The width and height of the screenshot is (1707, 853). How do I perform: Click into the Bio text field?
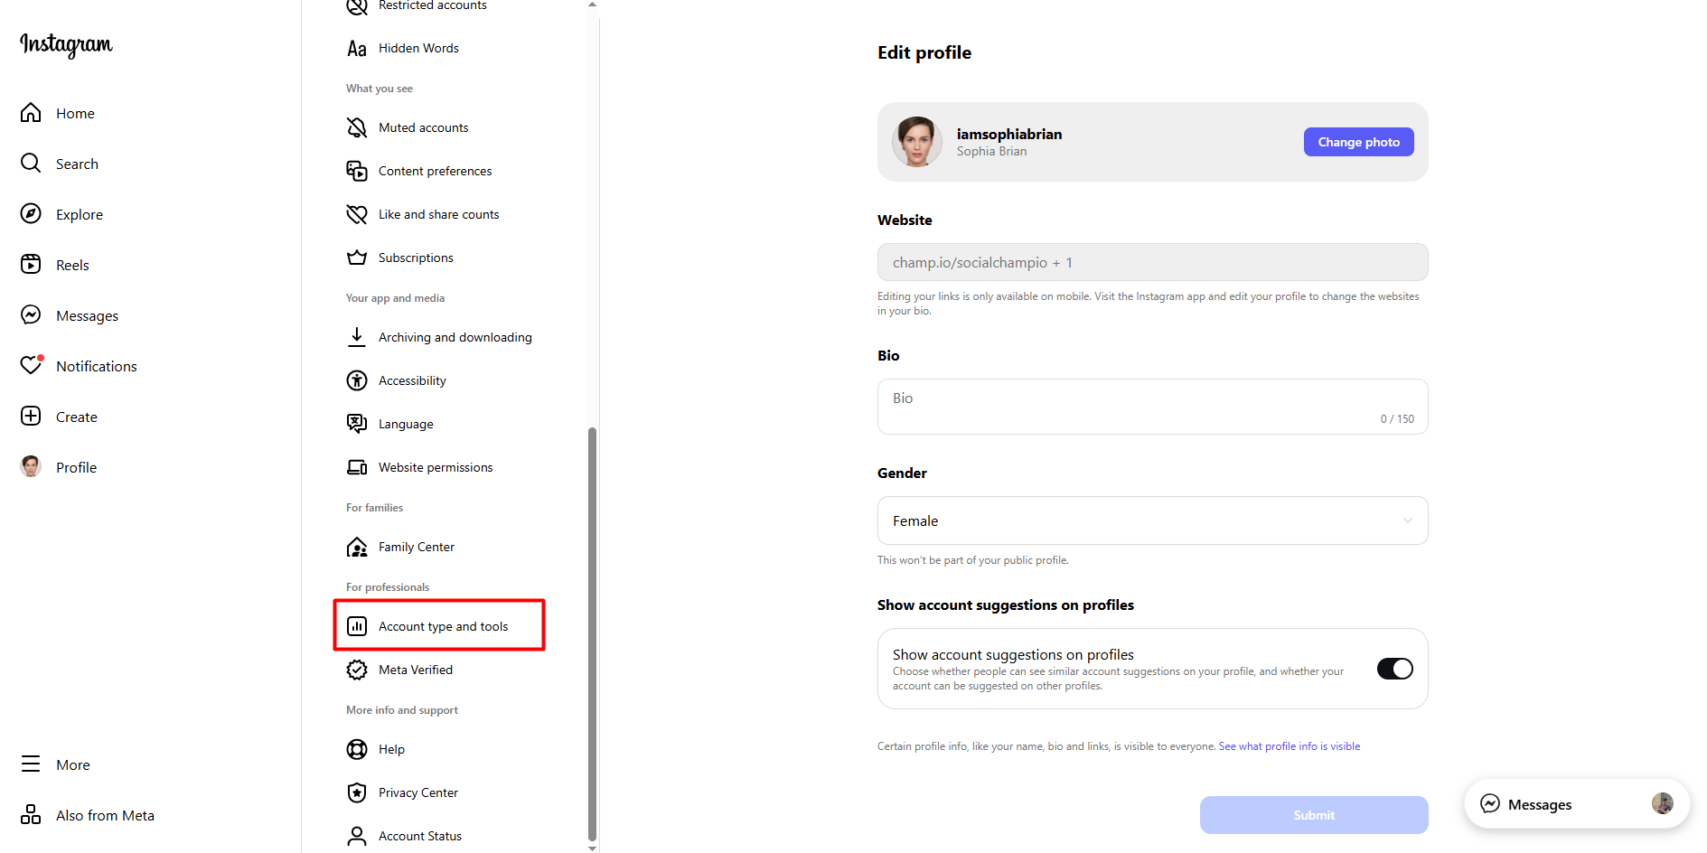click(1152, 407)
